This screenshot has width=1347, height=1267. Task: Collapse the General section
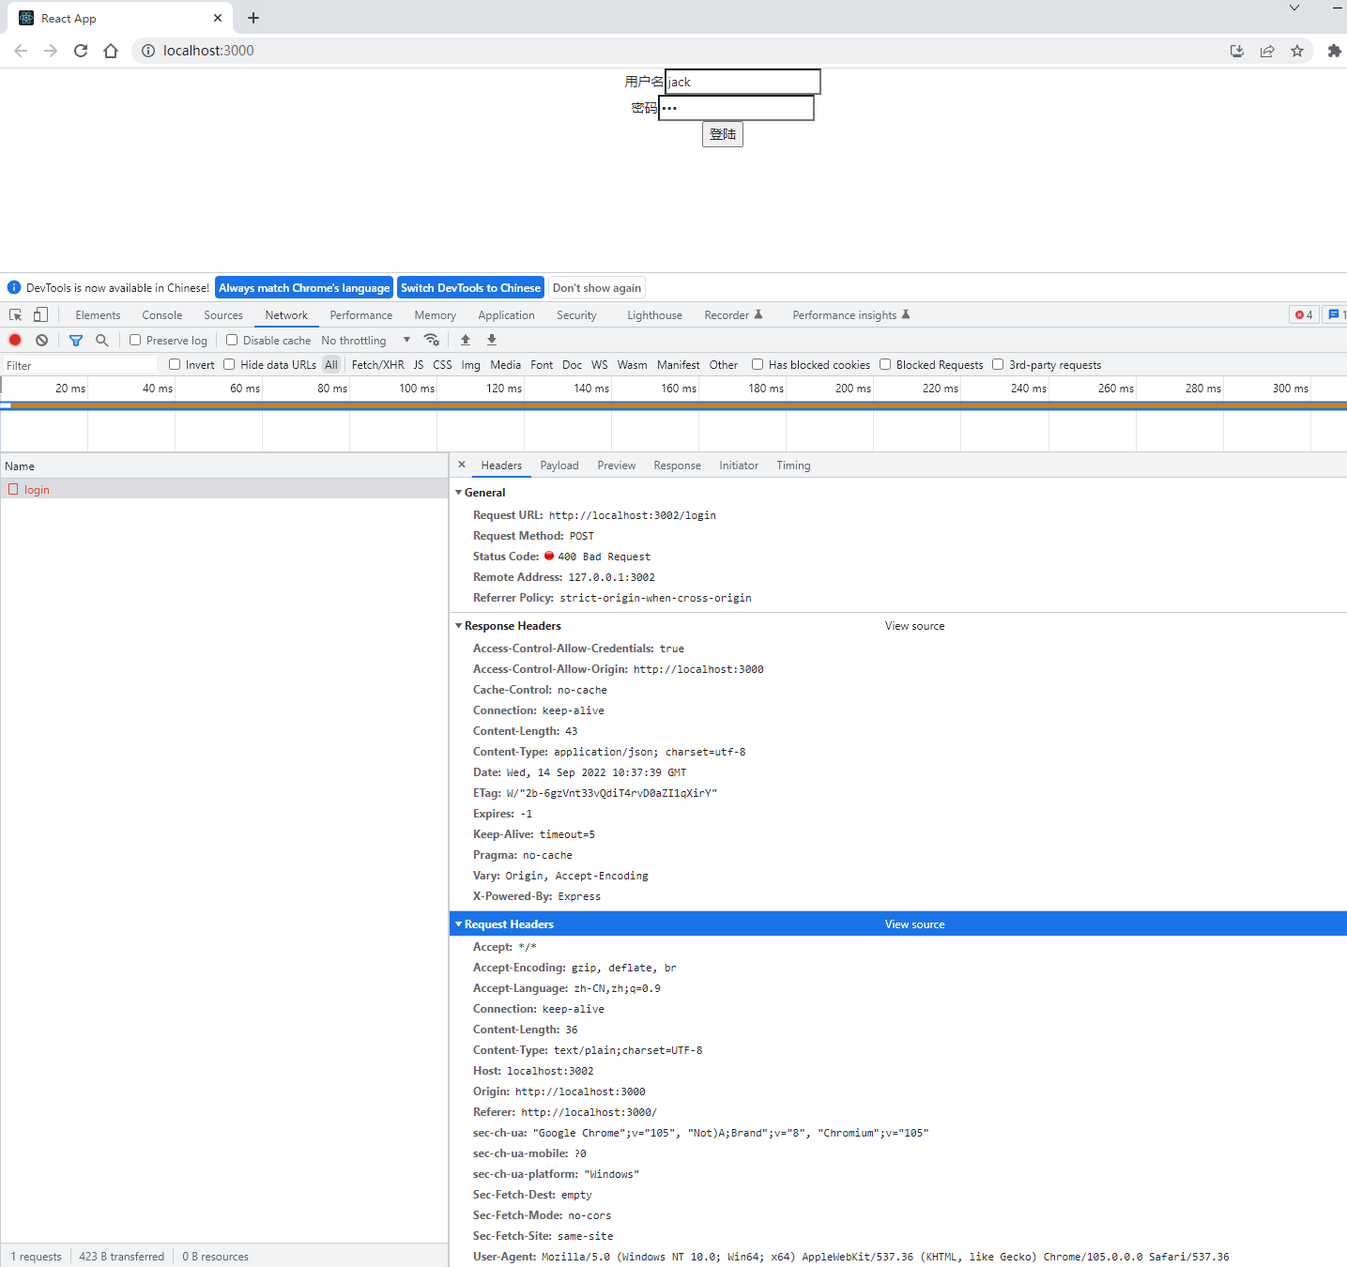tap(459, 493)
